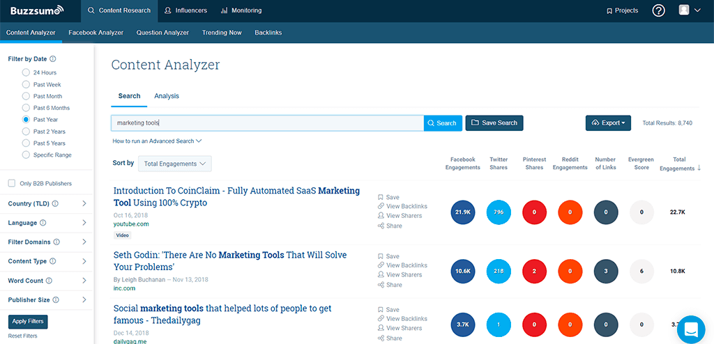Click the Publisher Size info icon
Image resolution: width=714 pixels, height=344 pixels.
click(x=56, y=300)
